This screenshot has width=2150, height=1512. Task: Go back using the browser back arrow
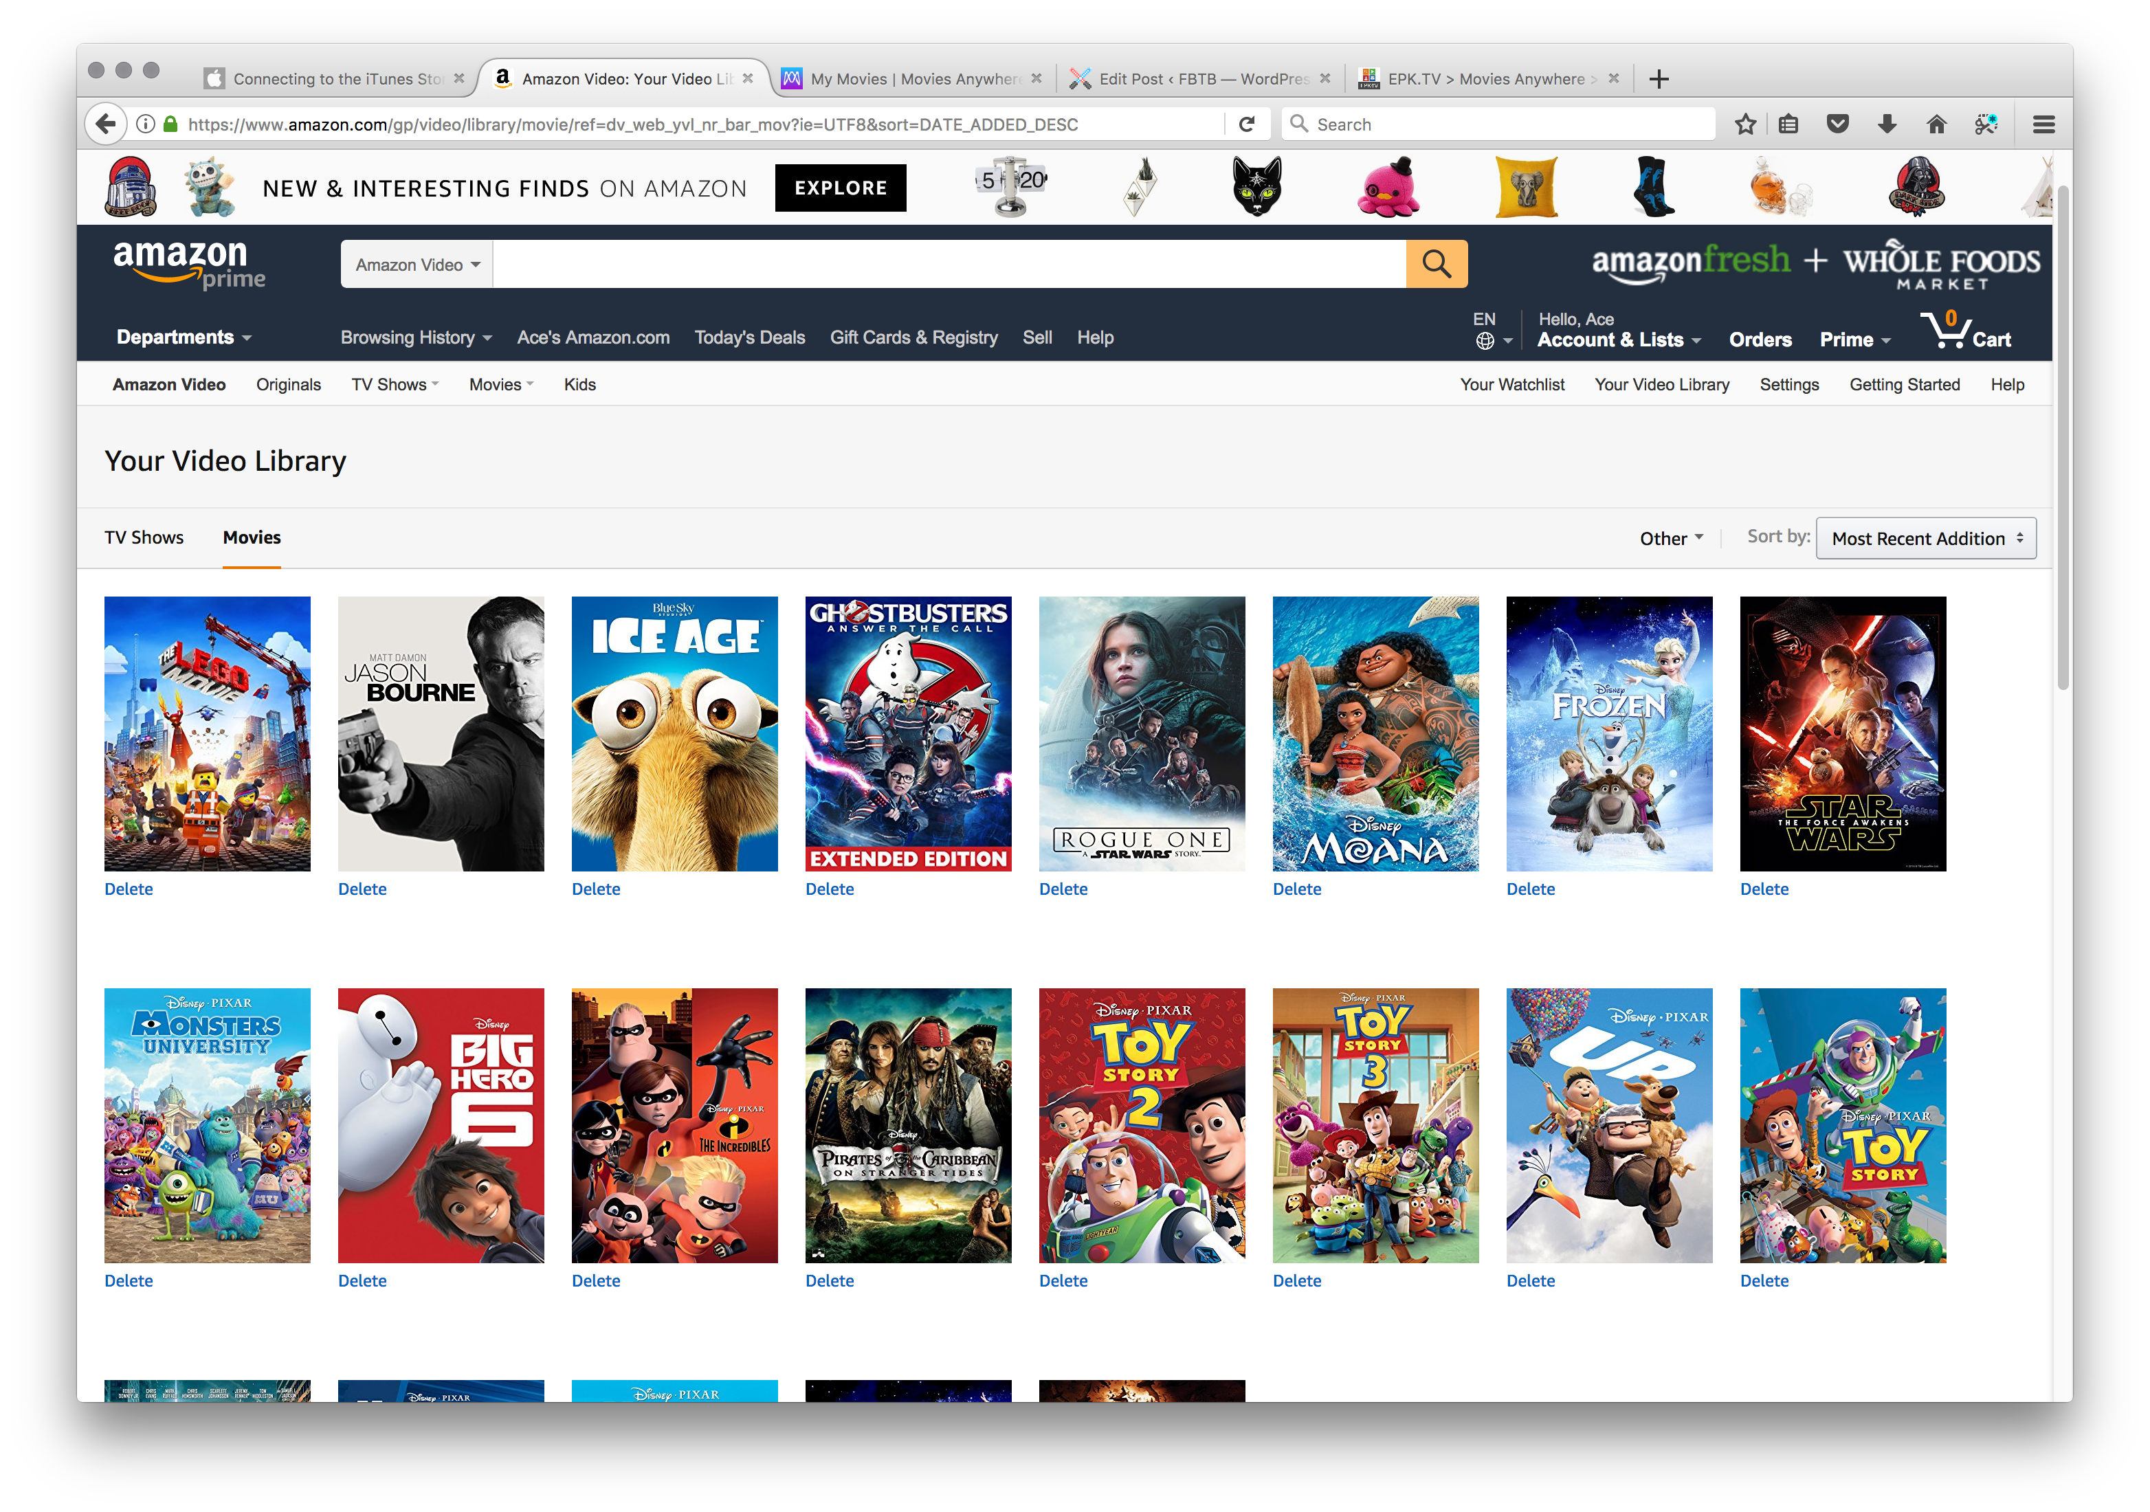106,124
